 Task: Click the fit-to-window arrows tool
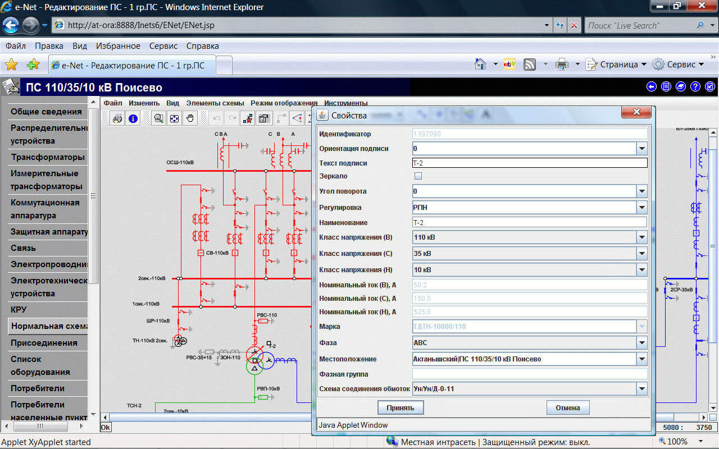(x=175, y=118)
